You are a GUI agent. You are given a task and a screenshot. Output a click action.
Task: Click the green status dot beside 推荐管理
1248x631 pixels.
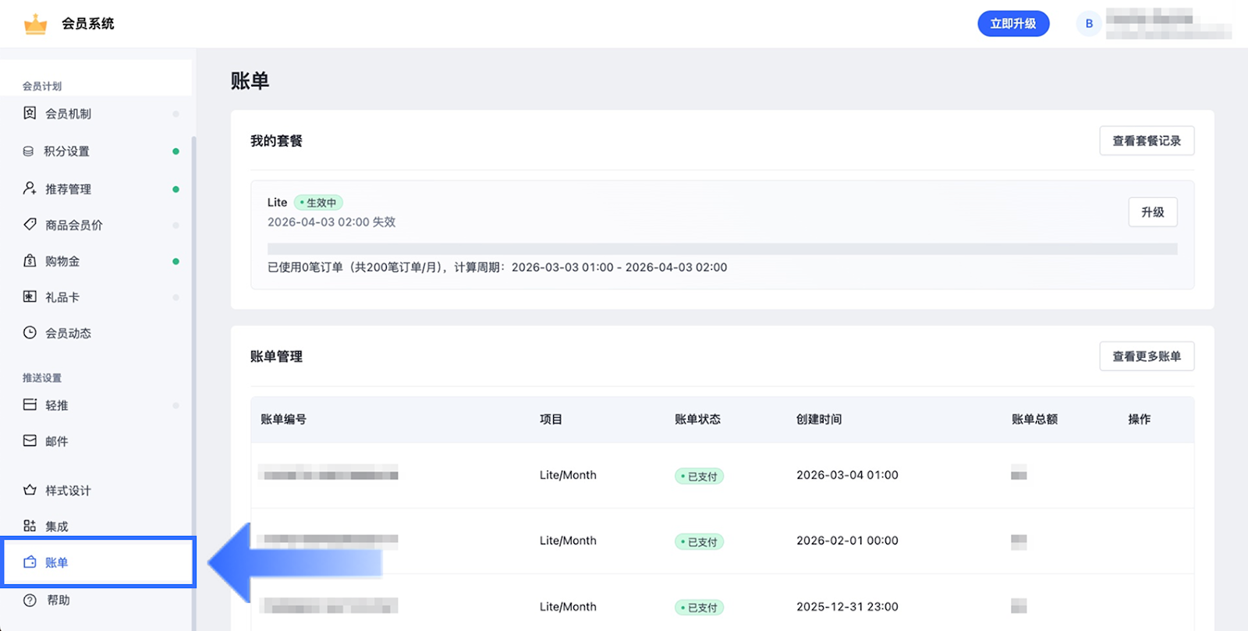point(175,189)
